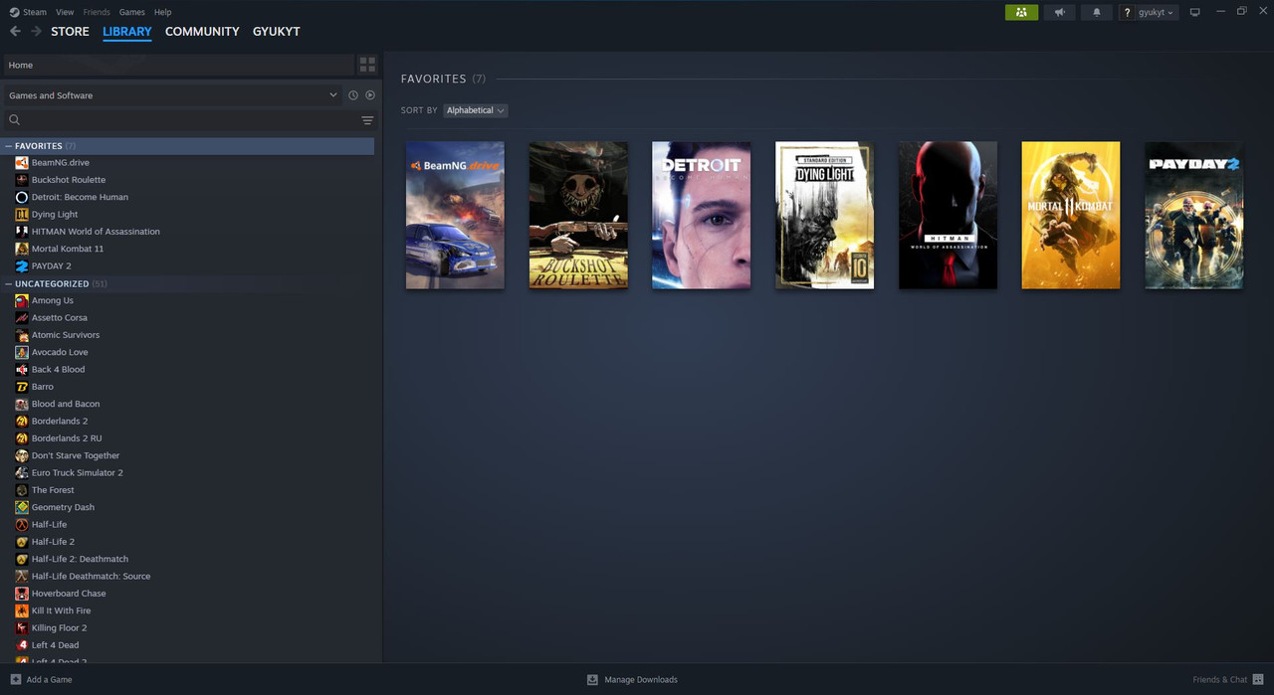Select Among Us icon in list
Viewport: 1274px width, 695px height.
(x=22, y=300)
